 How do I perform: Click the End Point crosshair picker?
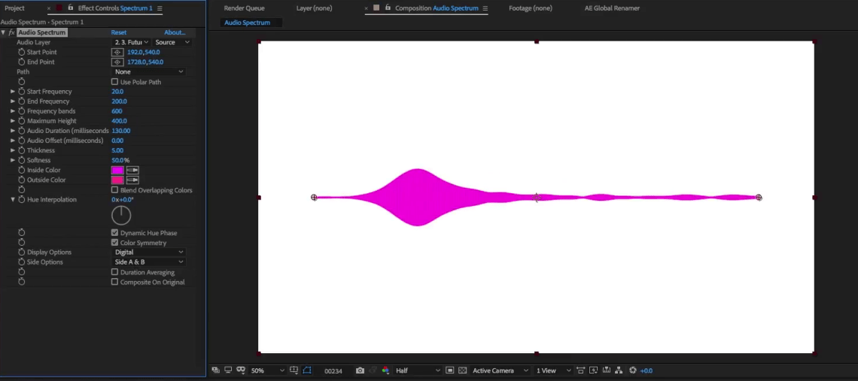[x=117, y=62]
